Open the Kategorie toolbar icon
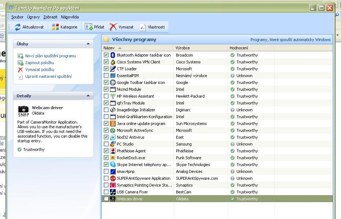341x219 pixels. 55,27
